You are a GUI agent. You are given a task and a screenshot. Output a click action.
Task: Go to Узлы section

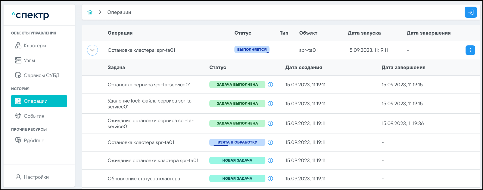point(29,60)
